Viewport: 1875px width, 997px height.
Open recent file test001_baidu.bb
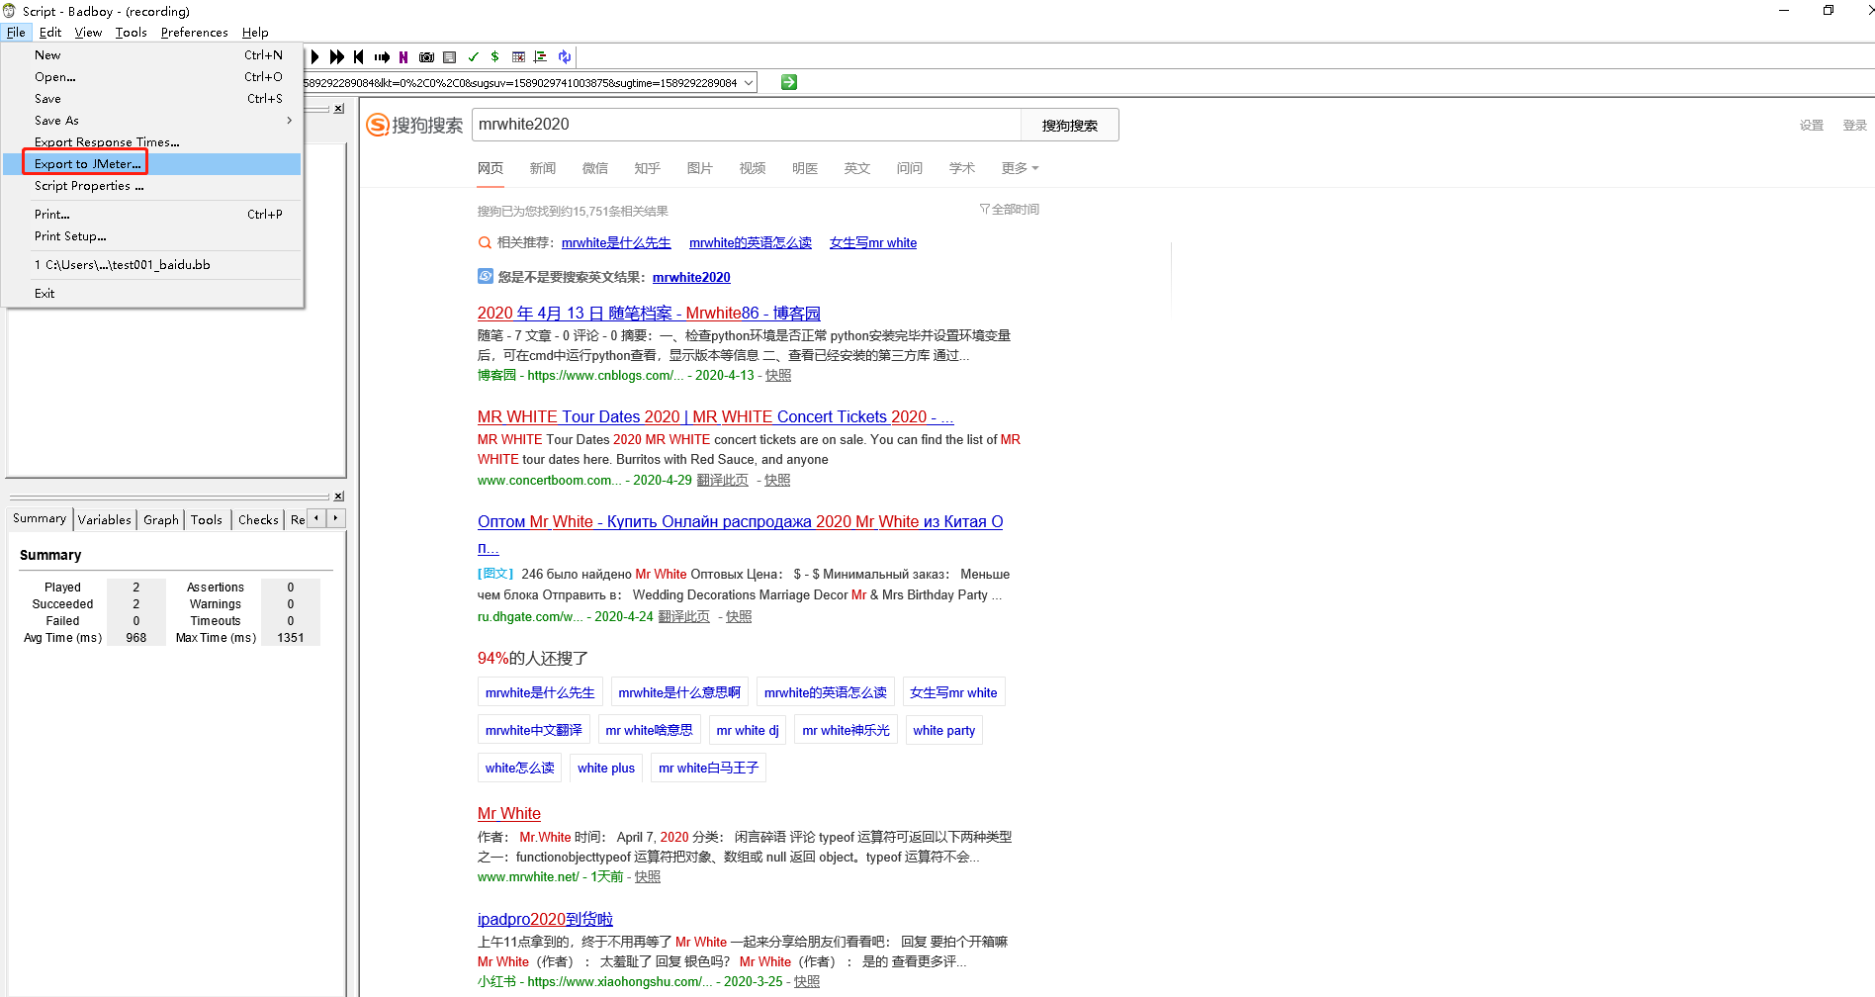(x=152, y=265)
